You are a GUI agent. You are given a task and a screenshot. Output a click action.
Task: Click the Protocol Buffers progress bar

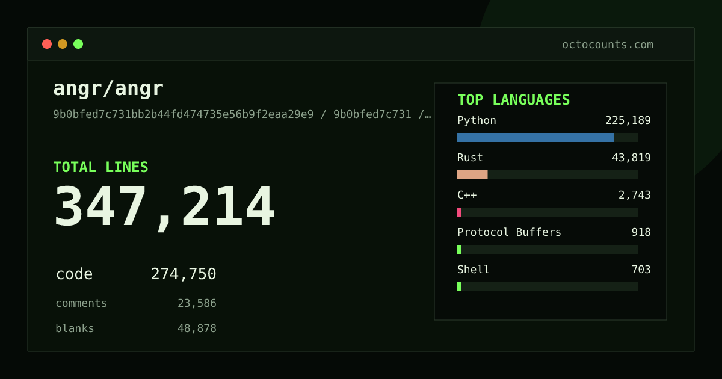[x=548, y=249]
